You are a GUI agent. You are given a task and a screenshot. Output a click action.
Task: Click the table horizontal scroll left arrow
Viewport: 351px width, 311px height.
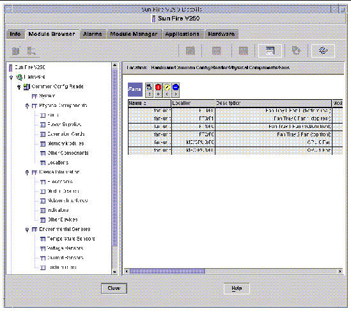[x=127, y=271]
